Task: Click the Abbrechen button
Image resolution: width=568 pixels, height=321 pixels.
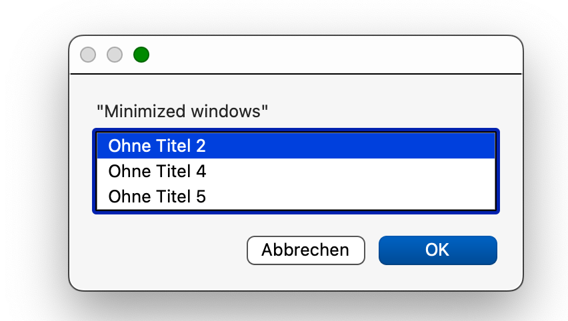Action: [305, 250]
